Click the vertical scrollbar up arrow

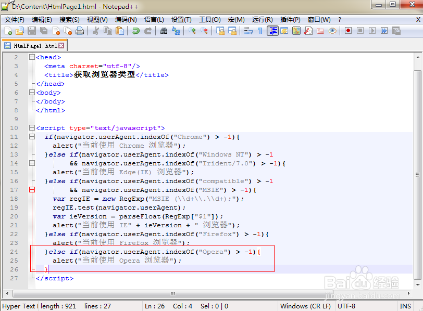coord(418,57)
